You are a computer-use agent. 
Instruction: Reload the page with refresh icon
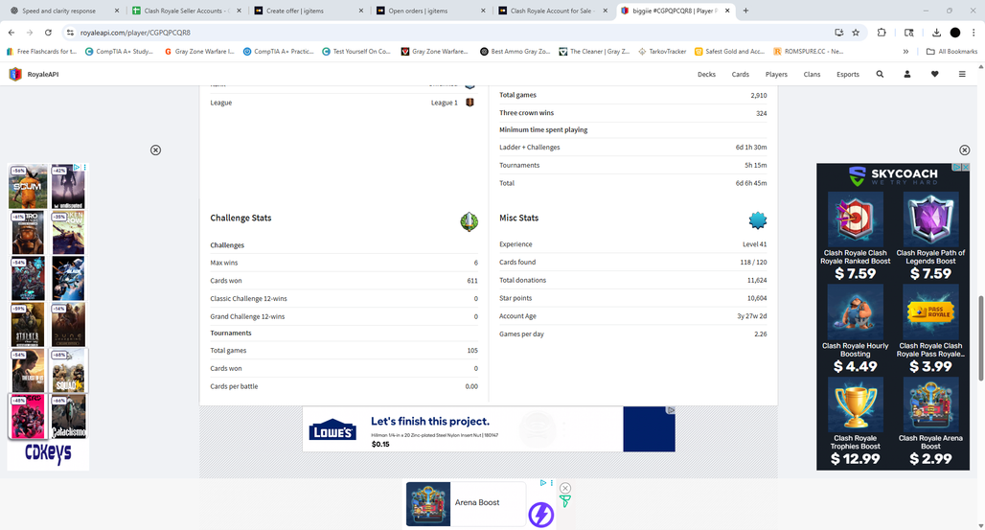[x=48, y=32]
